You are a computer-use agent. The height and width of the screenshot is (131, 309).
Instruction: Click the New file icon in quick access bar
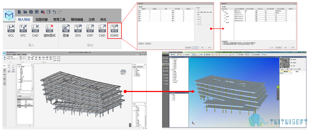[x=20, y=12]
